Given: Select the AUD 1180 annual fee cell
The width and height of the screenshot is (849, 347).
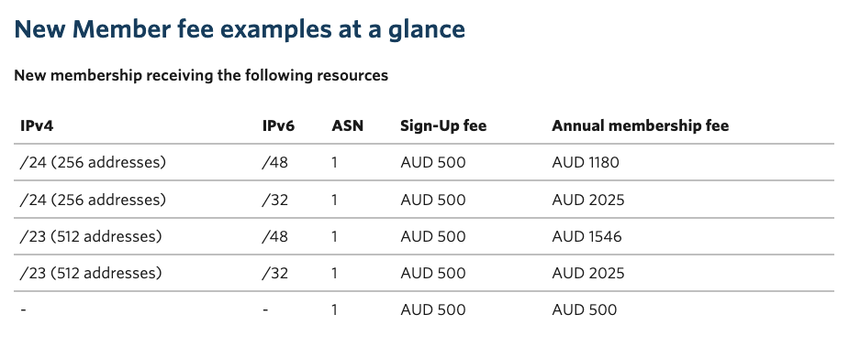Looking at the screenshot, I should coord(586,162).
